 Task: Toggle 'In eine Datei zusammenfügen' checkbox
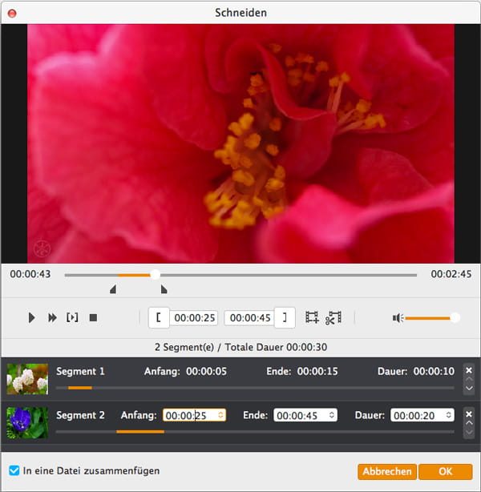click(x=14, y=470)
